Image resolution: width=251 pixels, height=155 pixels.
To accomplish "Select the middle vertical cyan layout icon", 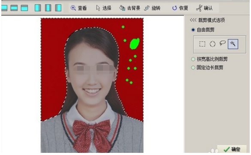I will click(48, 8).
